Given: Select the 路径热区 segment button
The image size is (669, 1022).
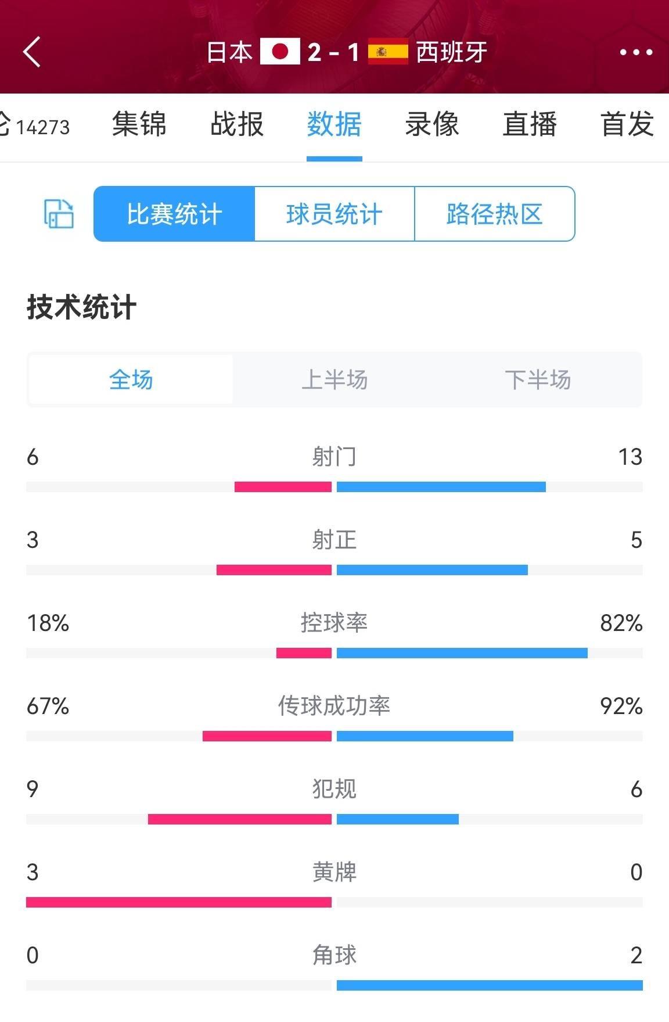Looking at the screenshot, I should tap(495, 214).
